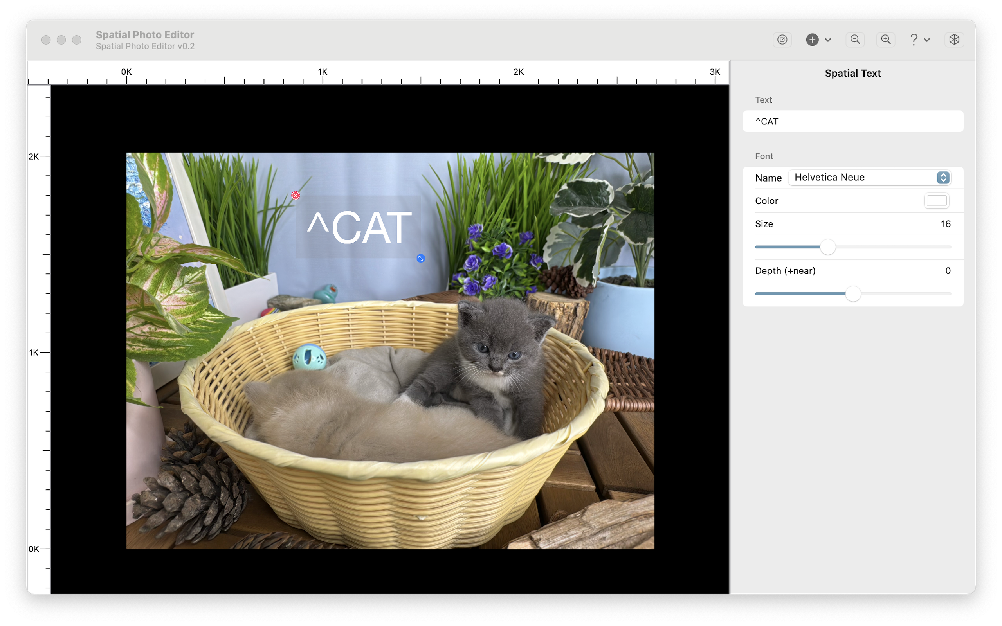Click the Depth (+near) slider knob
The width and height of the screenshot is (1002, 626).
tap(853, 294)
